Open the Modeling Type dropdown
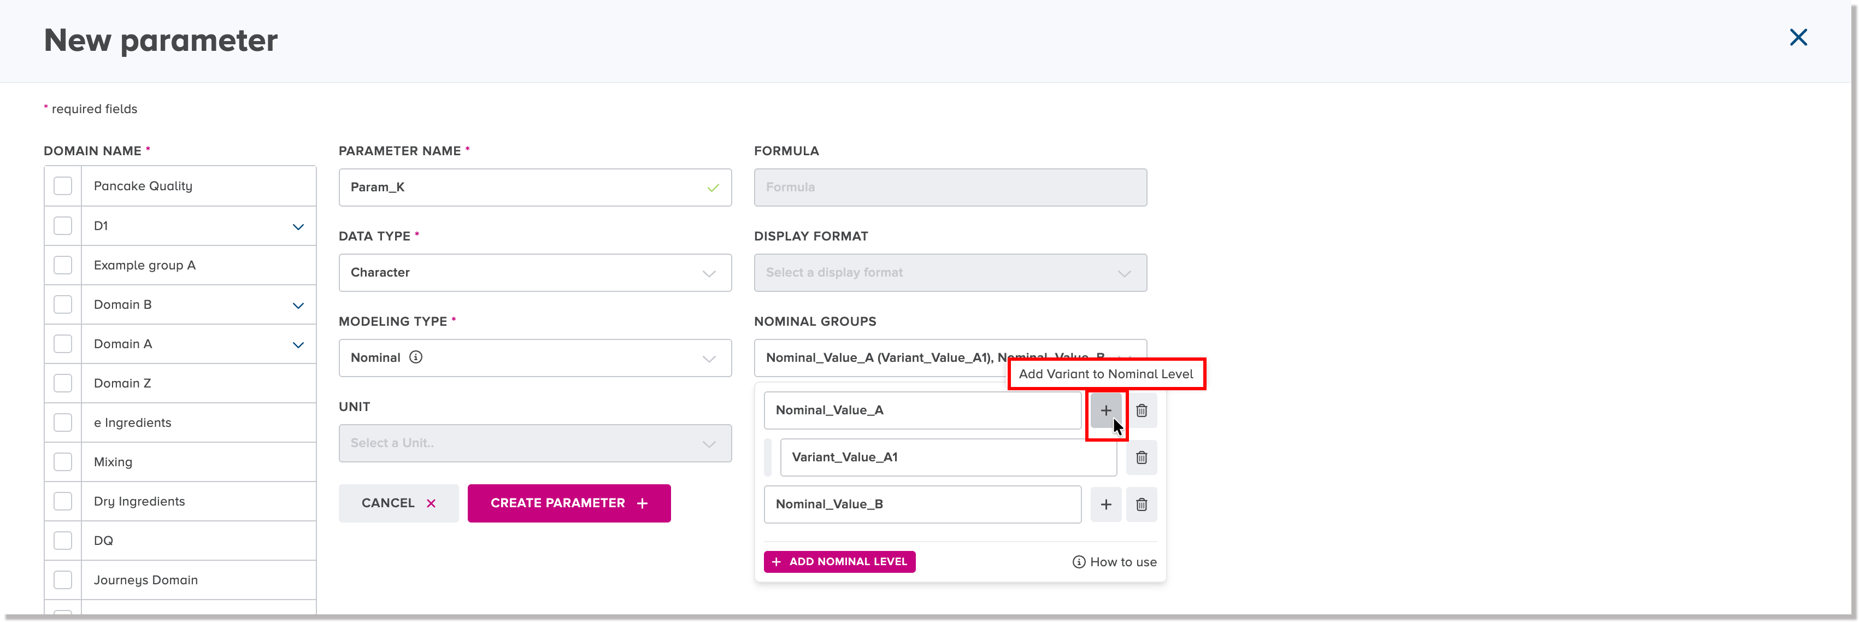Viewport: 1859px width, 622px height. coord(535,358)
